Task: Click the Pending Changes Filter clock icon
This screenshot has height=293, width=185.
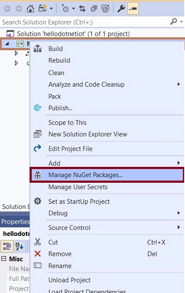Action: (x=65, y=9)
